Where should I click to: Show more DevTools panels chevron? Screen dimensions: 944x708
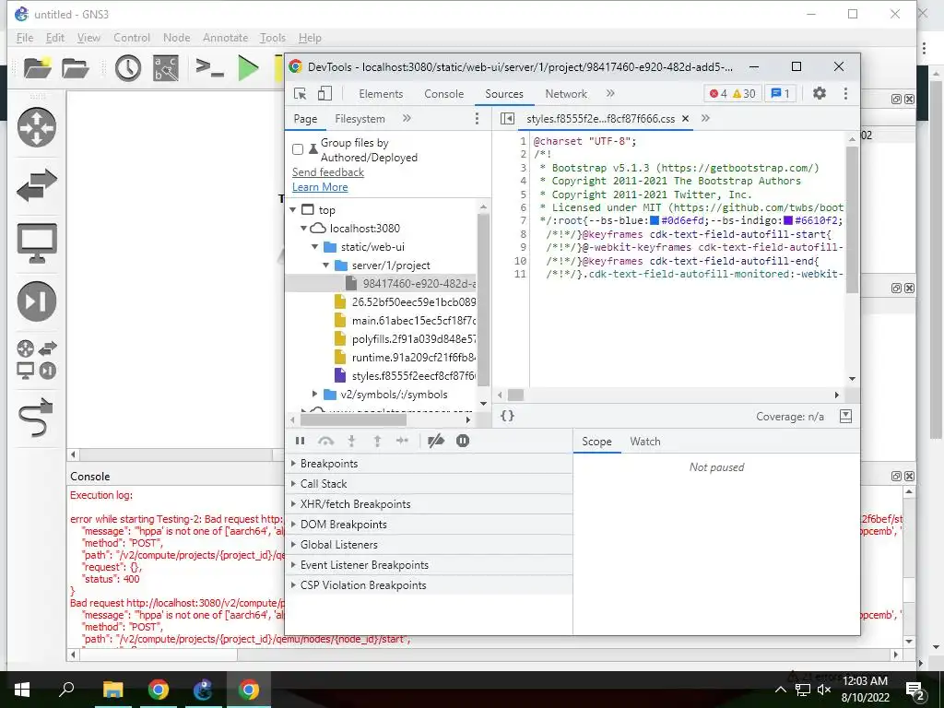(x=610, y=93)
